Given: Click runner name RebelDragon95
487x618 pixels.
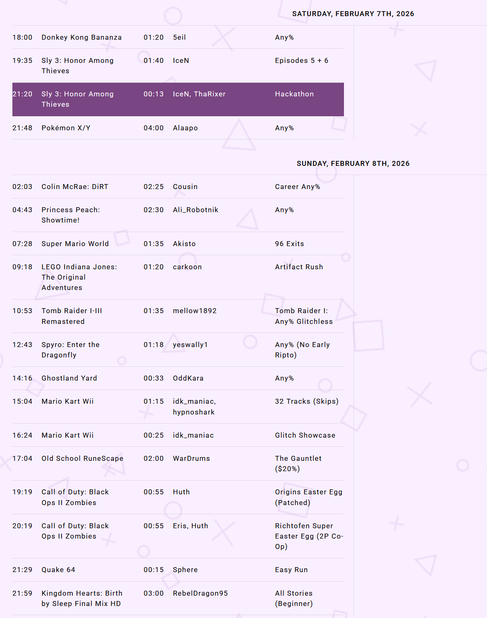Looking at the screenshot, I should (200, 593).
